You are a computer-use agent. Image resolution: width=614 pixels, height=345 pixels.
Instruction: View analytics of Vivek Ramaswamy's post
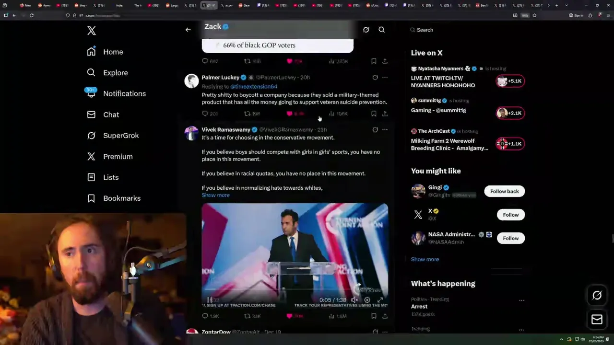[x=338, y=316]
